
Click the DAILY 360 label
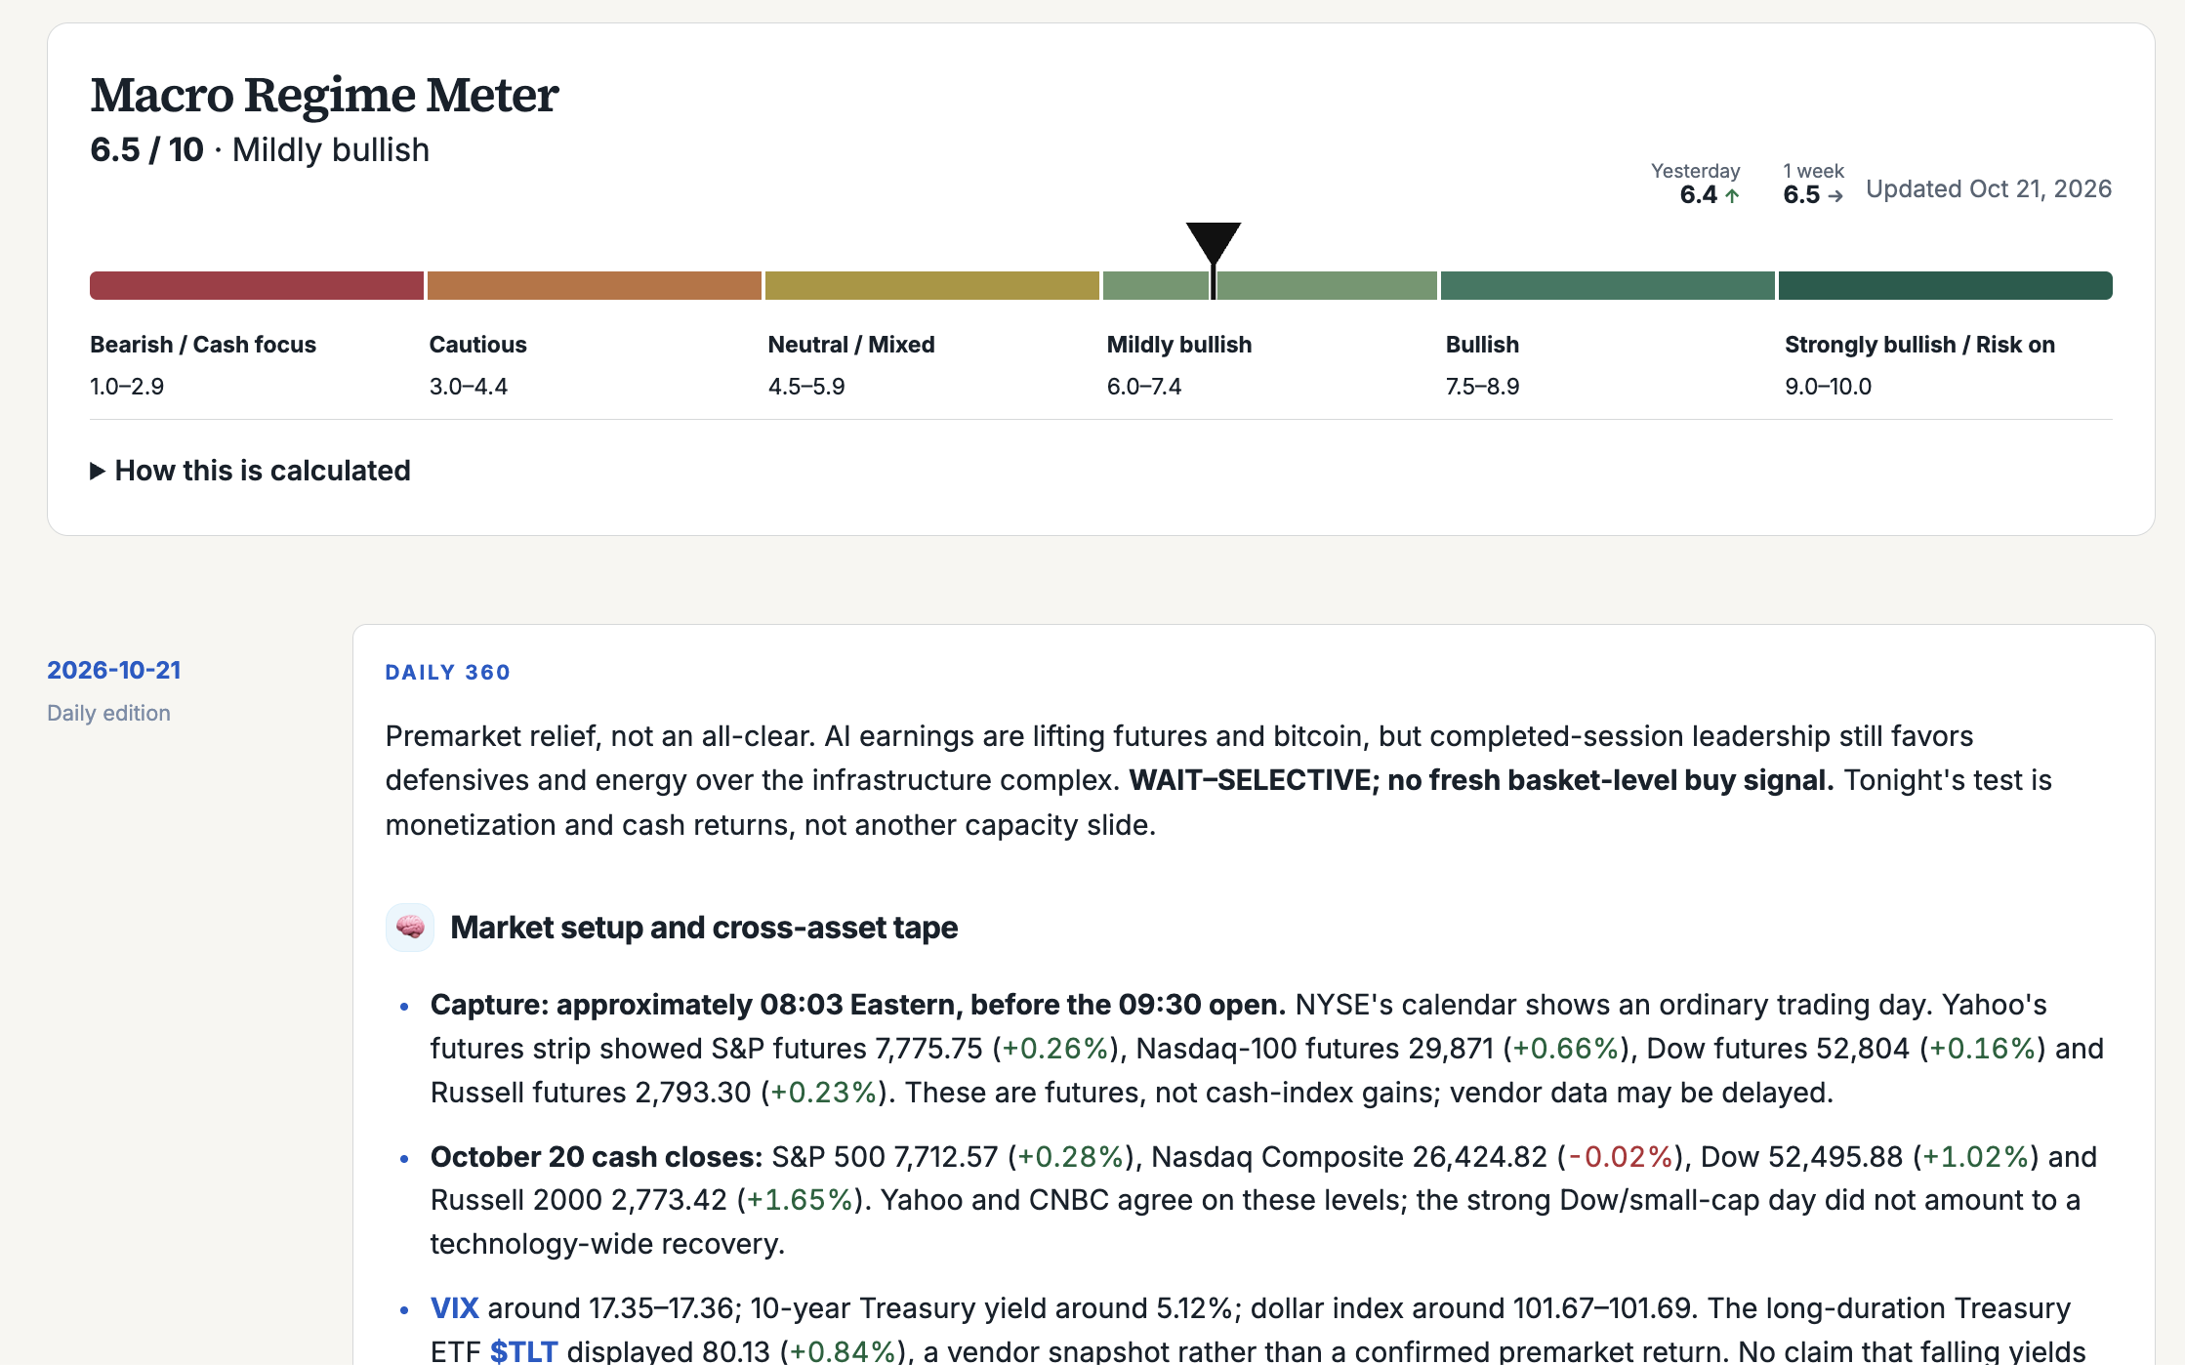[x=447, y=672]
